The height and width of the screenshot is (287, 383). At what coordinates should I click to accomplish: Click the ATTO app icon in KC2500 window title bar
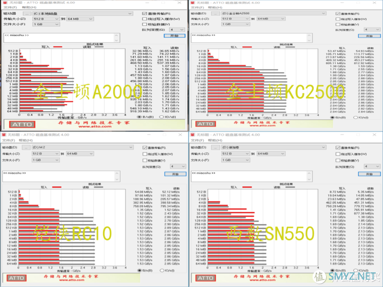pos(193,2)
